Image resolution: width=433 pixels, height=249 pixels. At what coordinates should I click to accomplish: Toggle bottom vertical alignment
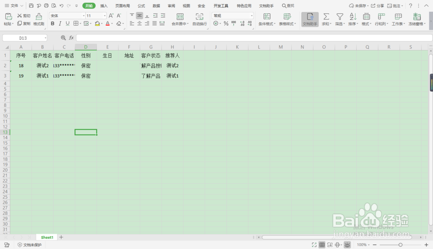[x=147, y=16]
